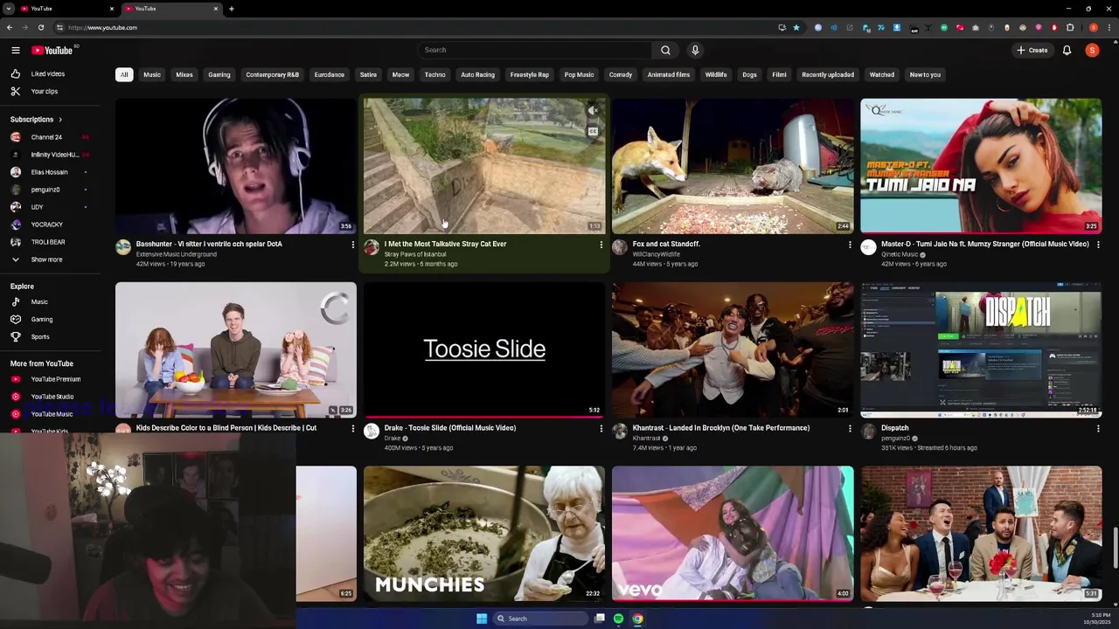Open the notifications bell
Screen dimensions: 1119x629
[x=1067, y=50]
